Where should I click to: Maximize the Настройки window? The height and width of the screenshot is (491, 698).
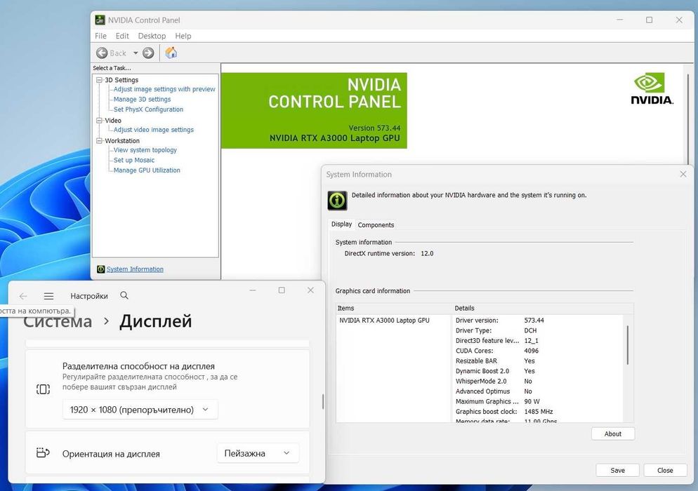(282, 290)
